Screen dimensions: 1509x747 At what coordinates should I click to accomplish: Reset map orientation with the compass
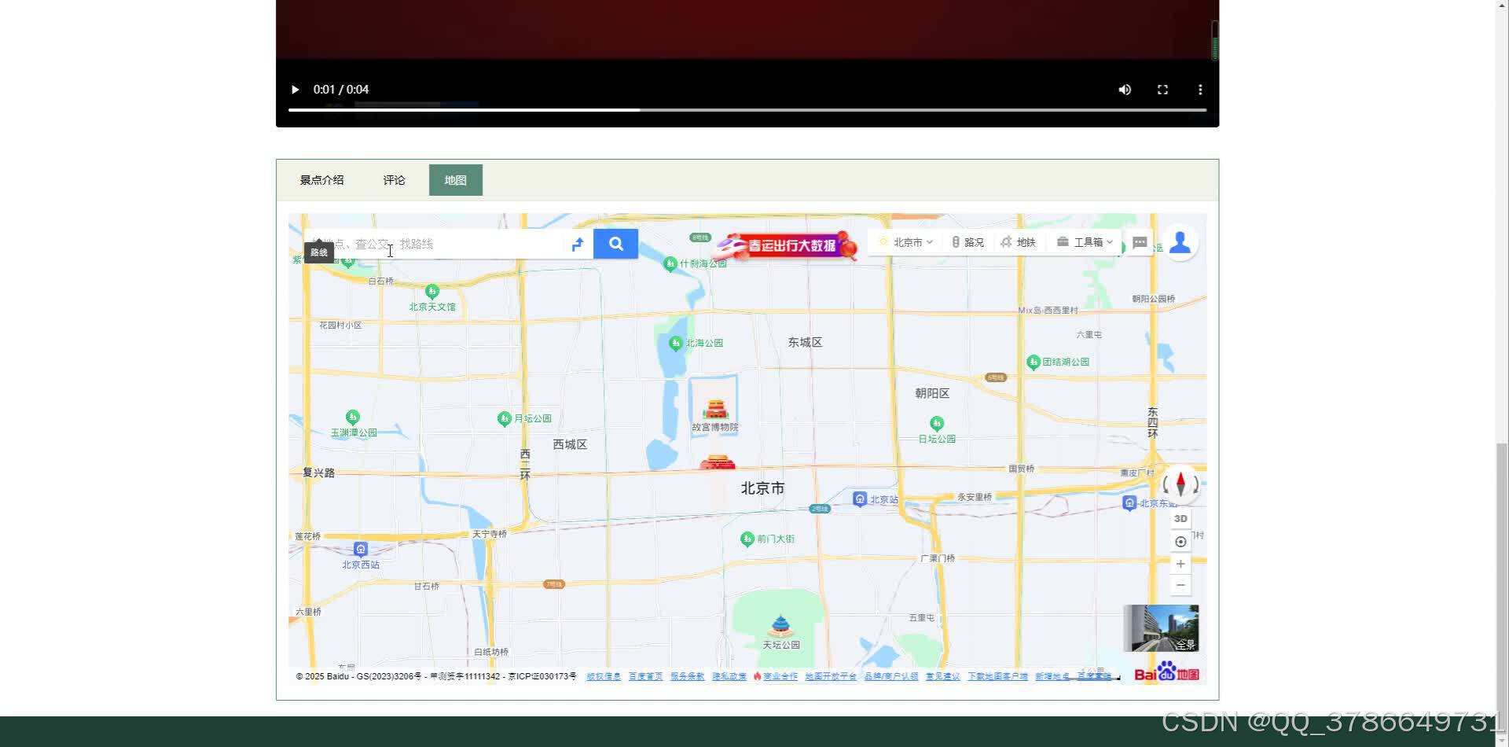[x=1180, y=484]
